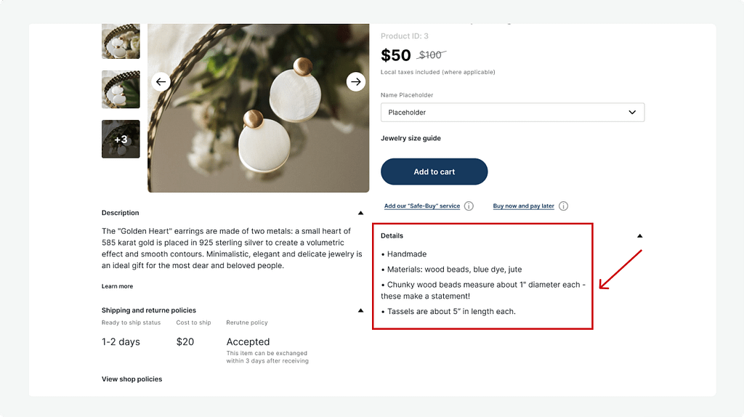
Task: Select the top earring thumbnail
Action: [x=121, y=40]
